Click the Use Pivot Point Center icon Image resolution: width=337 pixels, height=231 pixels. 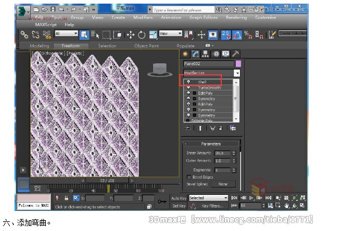click(189, 34)
